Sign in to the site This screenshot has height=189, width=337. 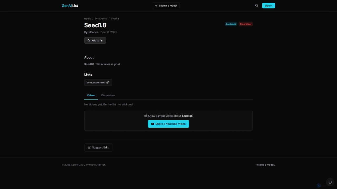point(269,6)
